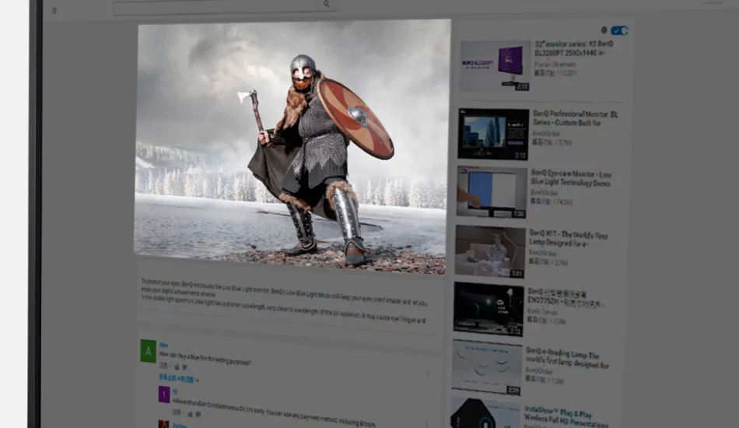Open BenQ Eye-care Monitor Low Blue Light thumbnail
Image resolution: width=739 pixels, height=428 pixels.
click(x=492, y=192)
